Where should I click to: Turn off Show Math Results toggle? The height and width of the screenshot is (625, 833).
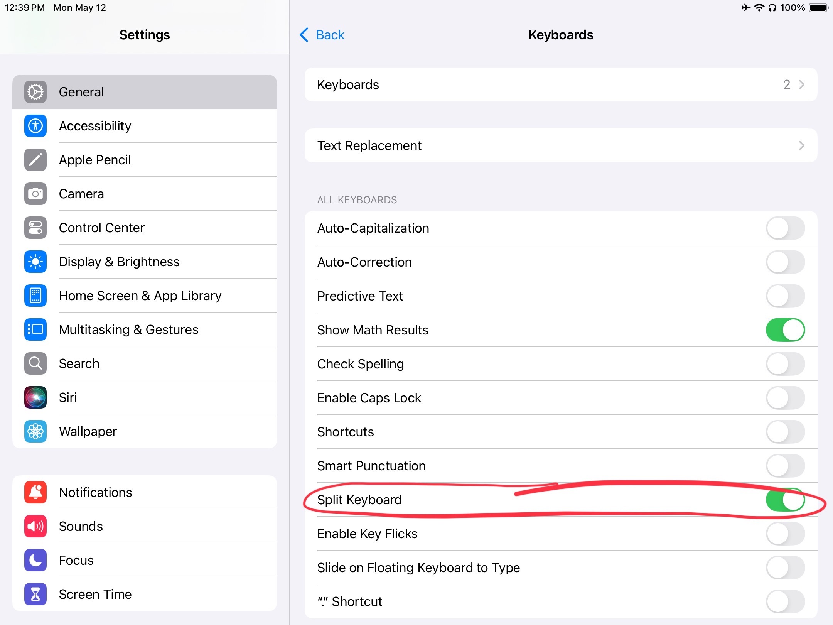pyautogui.click(x=785, y=330)
